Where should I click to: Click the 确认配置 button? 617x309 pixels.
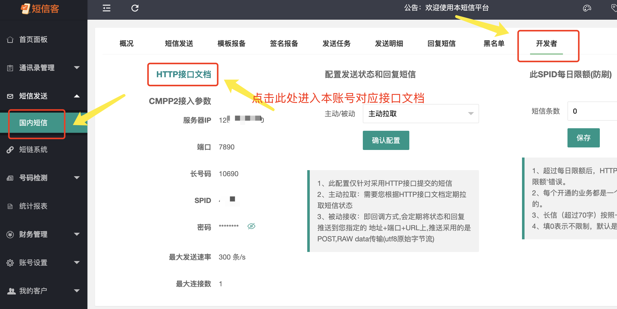(386, 140)
